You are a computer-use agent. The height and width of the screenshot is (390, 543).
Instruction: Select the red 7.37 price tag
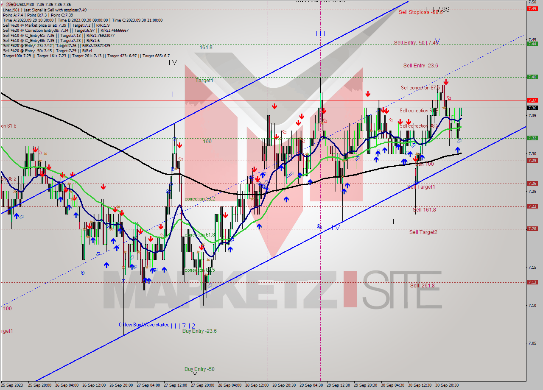tap(532, 100)
